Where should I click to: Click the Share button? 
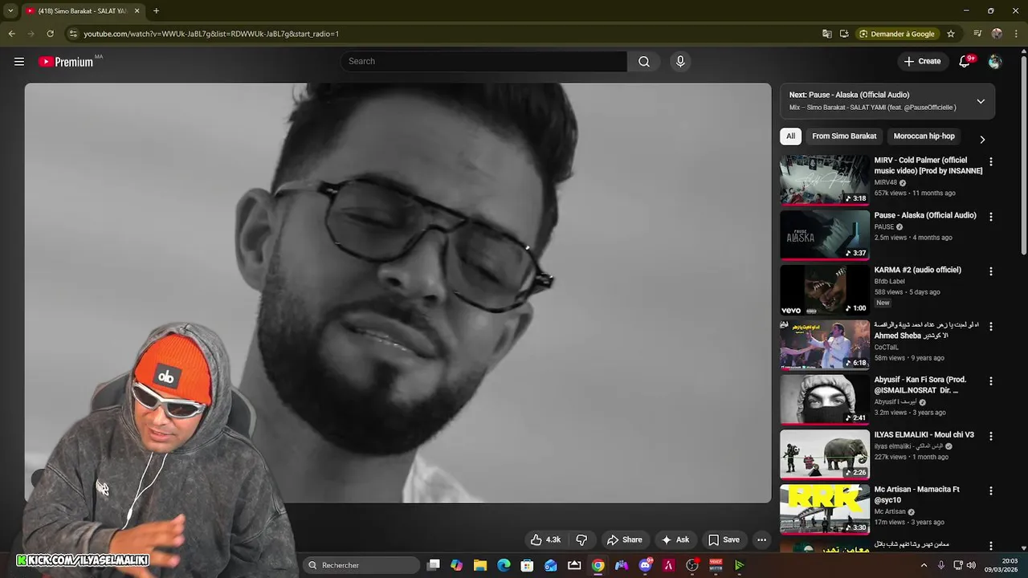click(624, 539)
